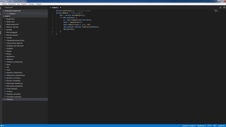Click file icon beside Крепёж на полки.js
This screenshot has height=127, width=226.
(x=5, y=78)
